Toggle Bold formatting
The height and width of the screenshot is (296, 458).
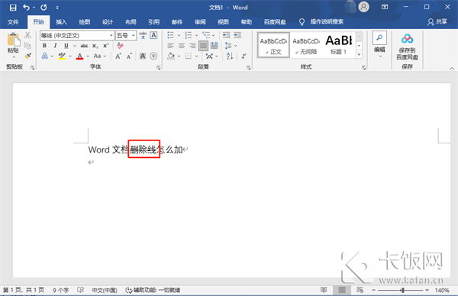[44, 46]
